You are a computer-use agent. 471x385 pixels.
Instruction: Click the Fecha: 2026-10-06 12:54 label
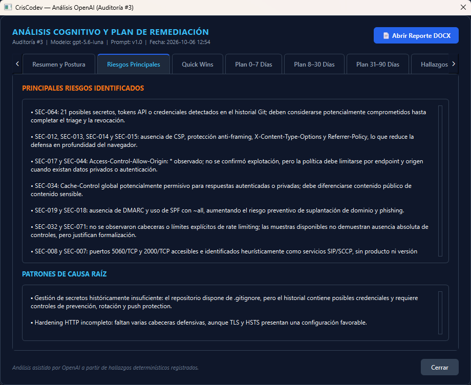coord(180,42)
